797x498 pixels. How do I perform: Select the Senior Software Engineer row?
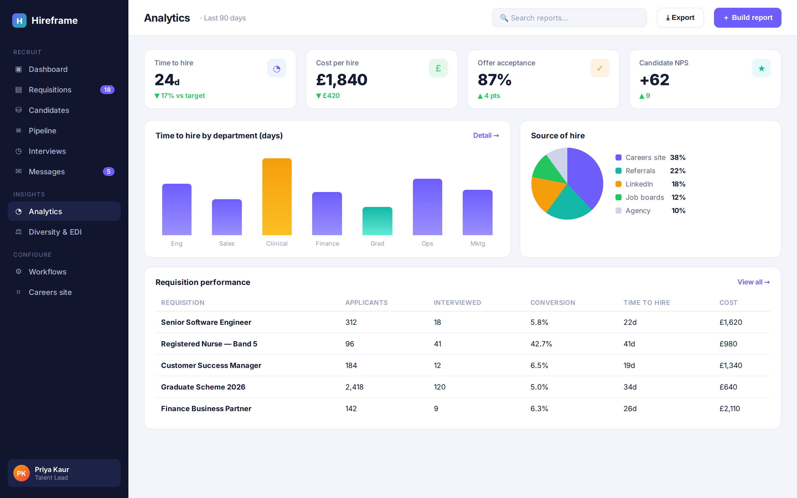463,322
